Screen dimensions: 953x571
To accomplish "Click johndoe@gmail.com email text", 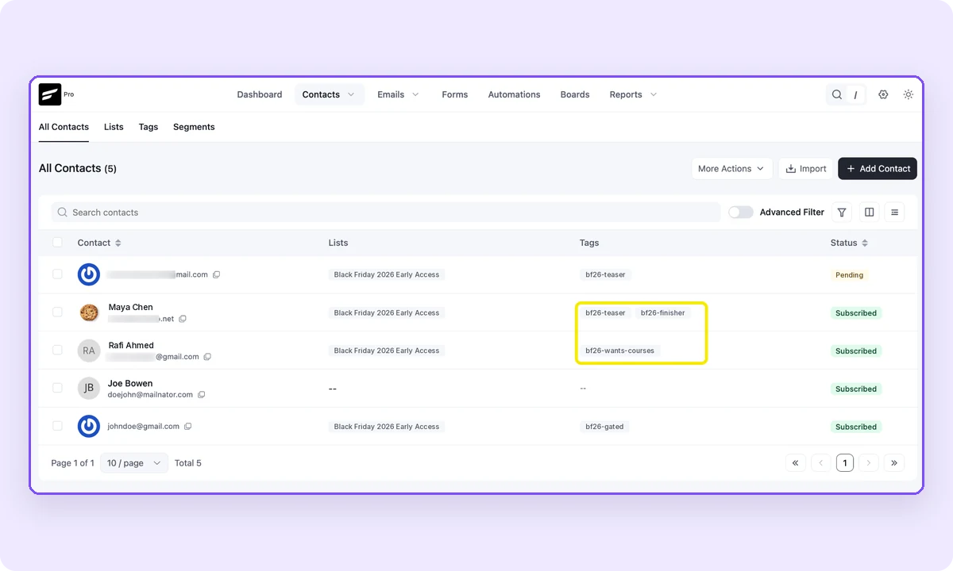I will pos(144,427).
